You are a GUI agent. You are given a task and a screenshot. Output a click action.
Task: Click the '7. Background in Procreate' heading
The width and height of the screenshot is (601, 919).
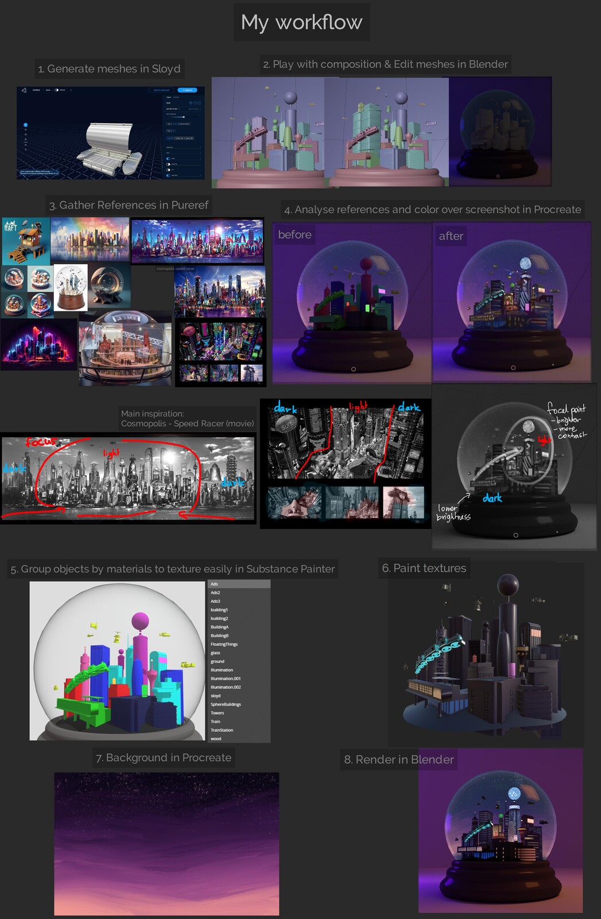(164, 758)
